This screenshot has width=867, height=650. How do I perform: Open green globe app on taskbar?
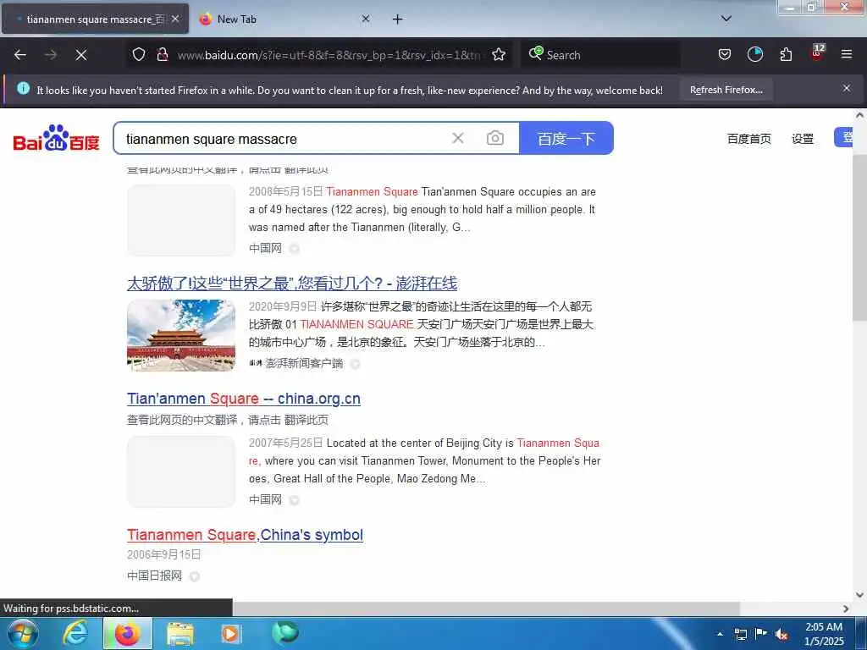click(x=285, y=633)
